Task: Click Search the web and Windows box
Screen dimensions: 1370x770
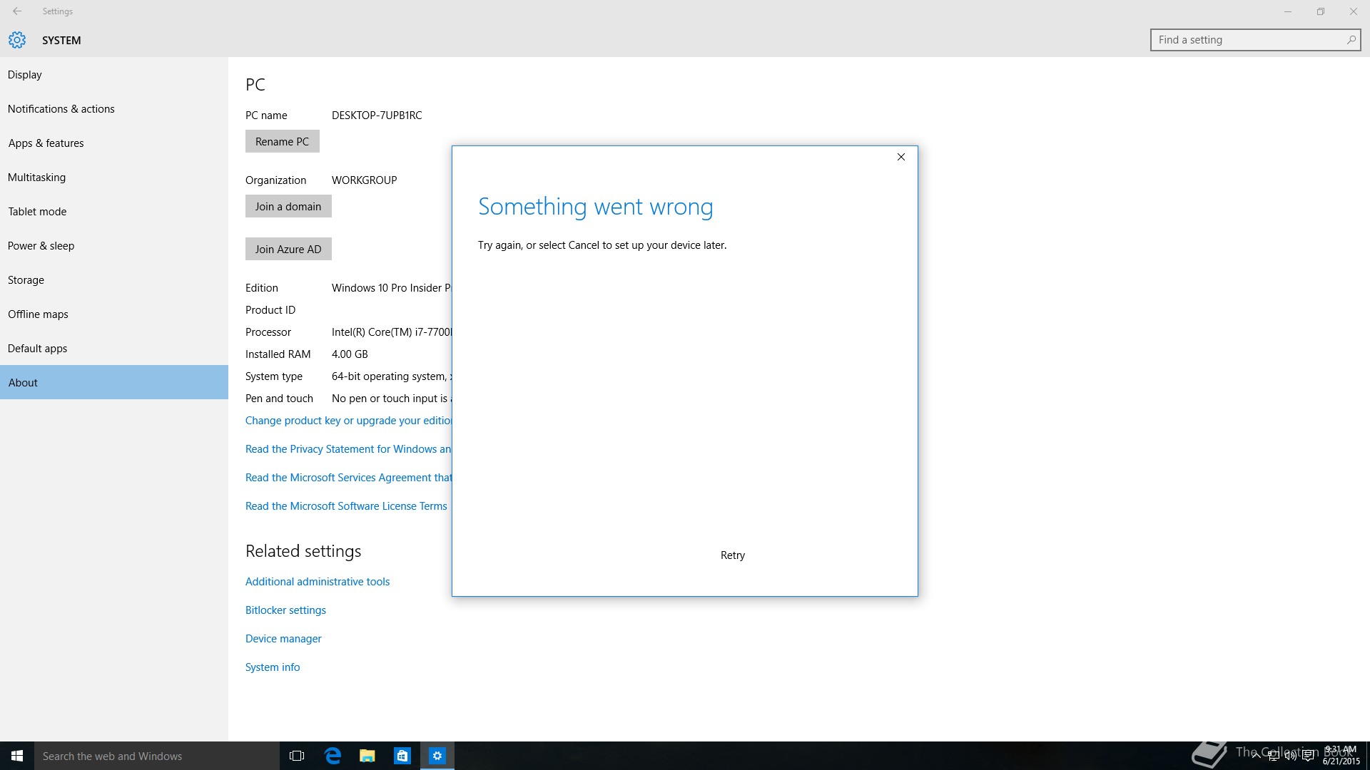Action: 157,756
